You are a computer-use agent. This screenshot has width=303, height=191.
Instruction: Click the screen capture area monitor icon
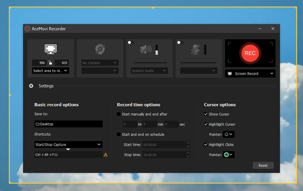[51, 49]
